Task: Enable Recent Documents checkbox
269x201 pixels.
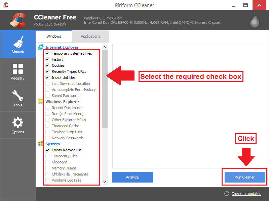Action: (x=47, y=108)
